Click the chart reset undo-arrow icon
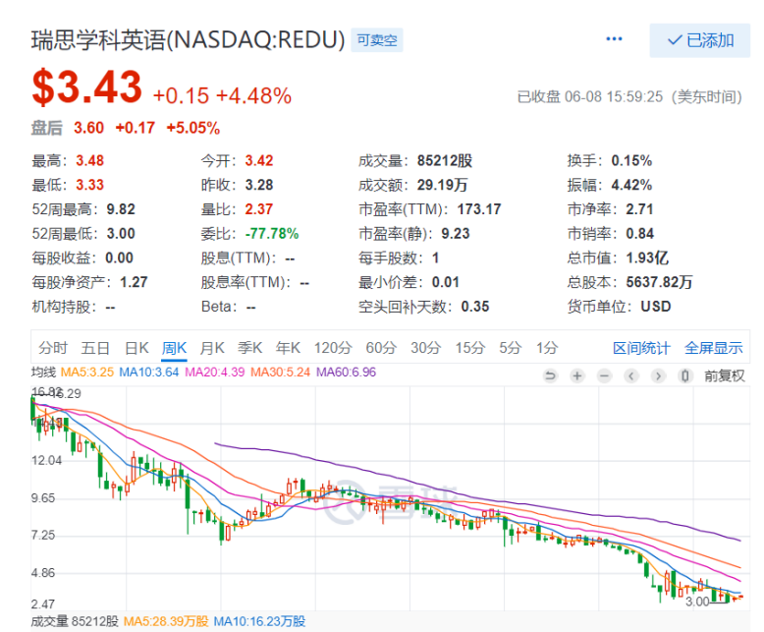The width and height of the screenshot is (764, 632). tap(550, 375)
